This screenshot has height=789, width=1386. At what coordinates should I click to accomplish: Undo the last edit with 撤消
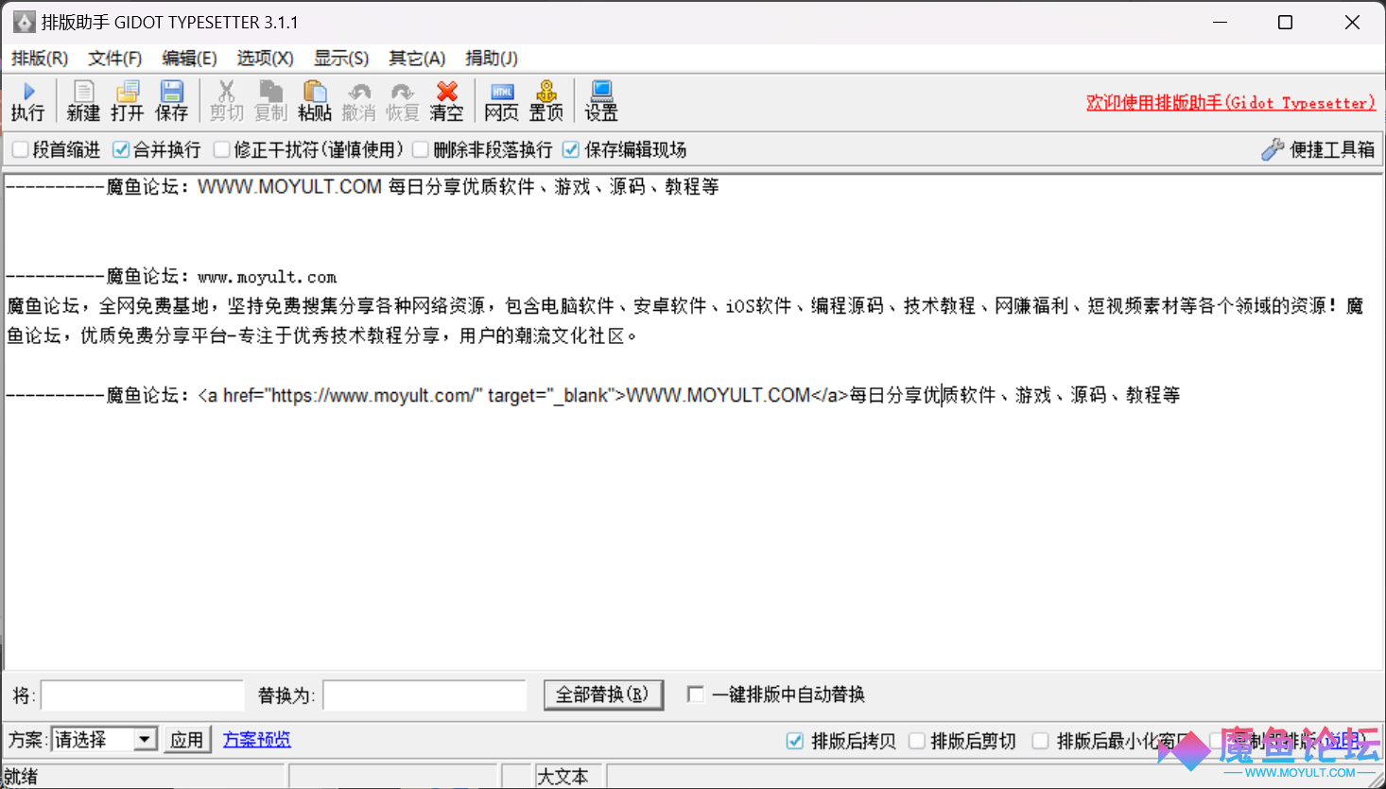click(358, 101)
